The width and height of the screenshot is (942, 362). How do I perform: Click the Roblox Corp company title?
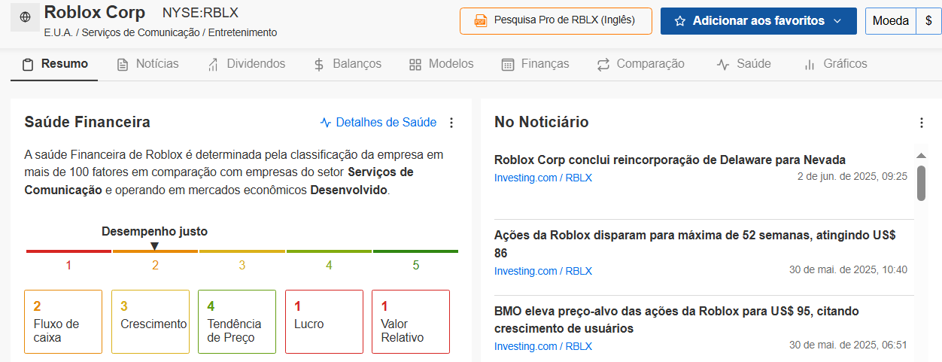(96, 12)
